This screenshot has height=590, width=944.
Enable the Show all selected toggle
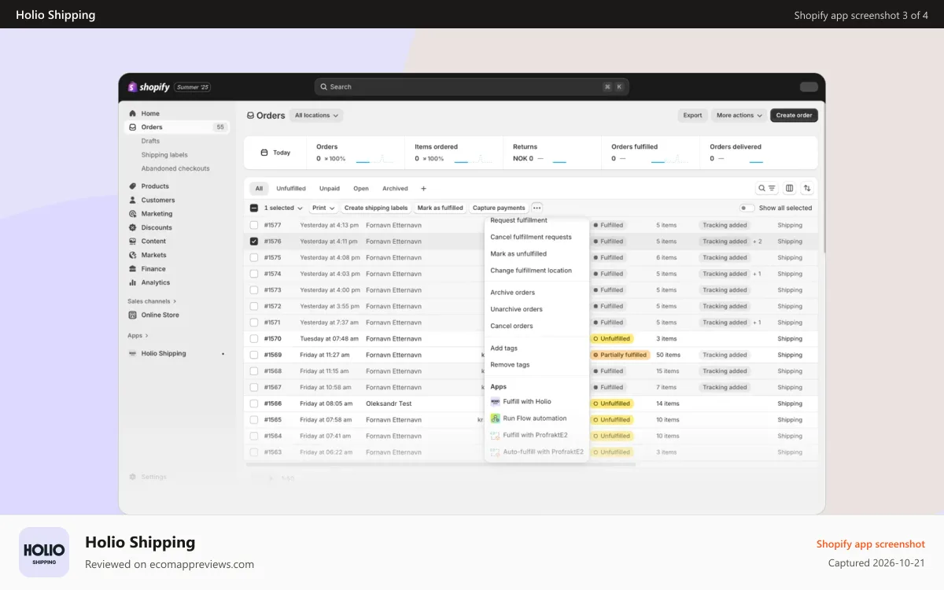(747, 208)
